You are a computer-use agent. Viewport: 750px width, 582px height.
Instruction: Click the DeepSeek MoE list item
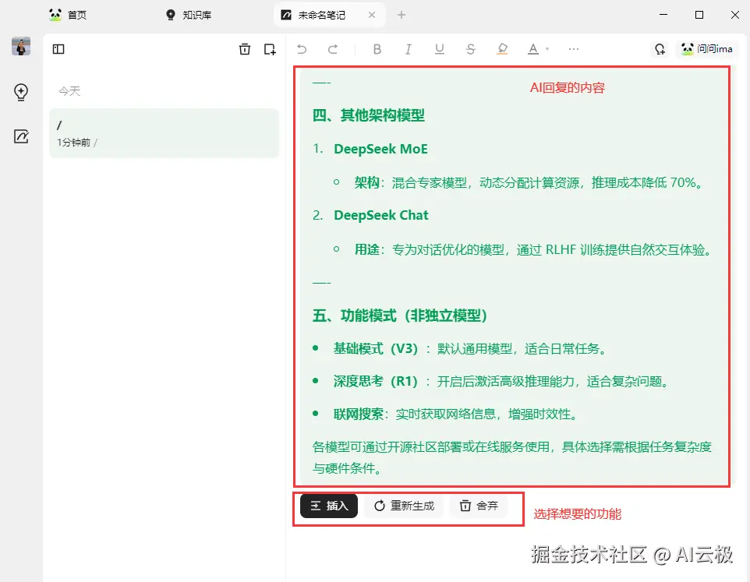380,149
